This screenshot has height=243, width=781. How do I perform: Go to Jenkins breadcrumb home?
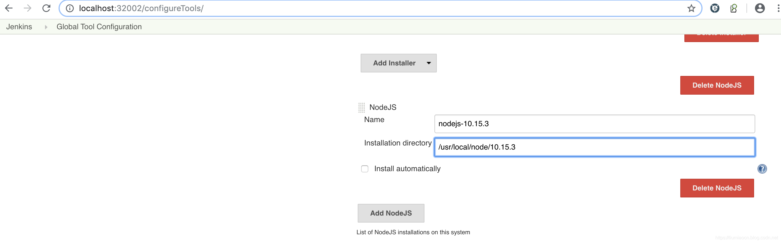click(19, 27)
